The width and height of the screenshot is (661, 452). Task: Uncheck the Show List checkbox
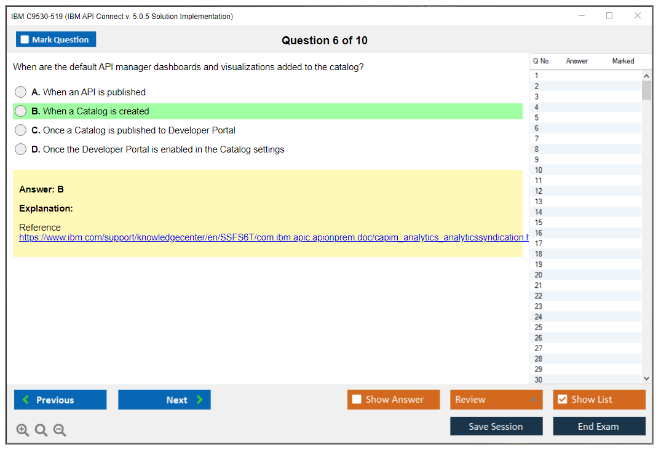click(562, 400)
